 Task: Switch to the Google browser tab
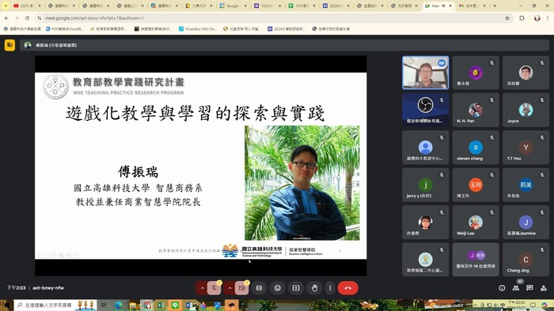coord(231,6)
